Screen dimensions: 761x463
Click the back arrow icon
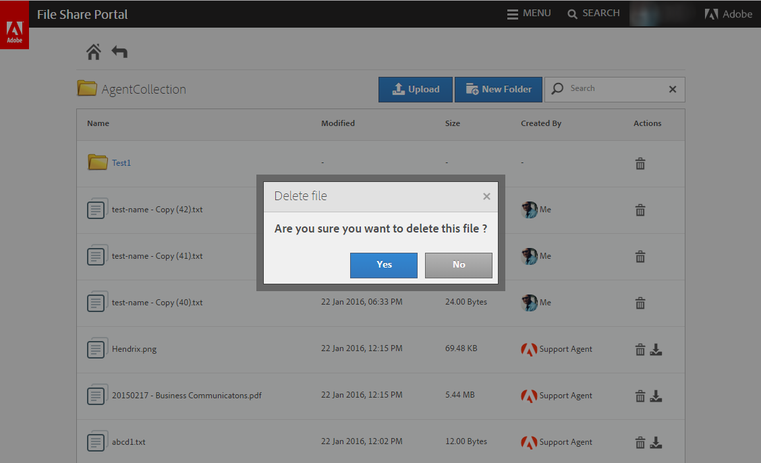coord(119,52)
